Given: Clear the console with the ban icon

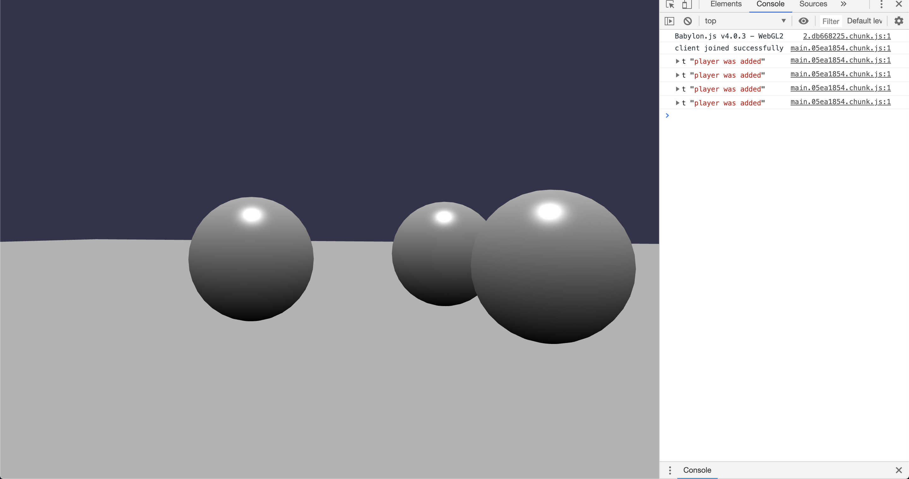Looking at the screenshot, I should click(687, 21).
